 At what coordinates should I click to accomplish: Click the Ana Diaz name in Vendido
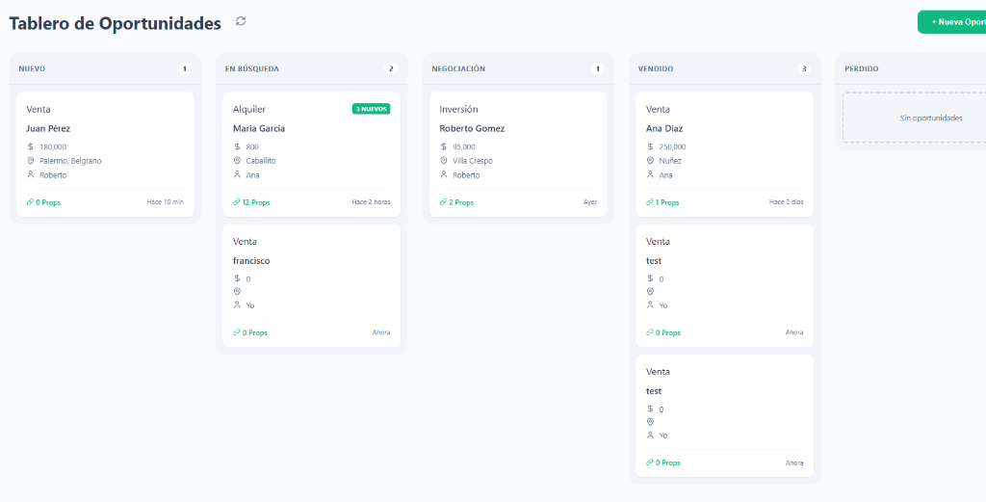[x=663, y=128]
